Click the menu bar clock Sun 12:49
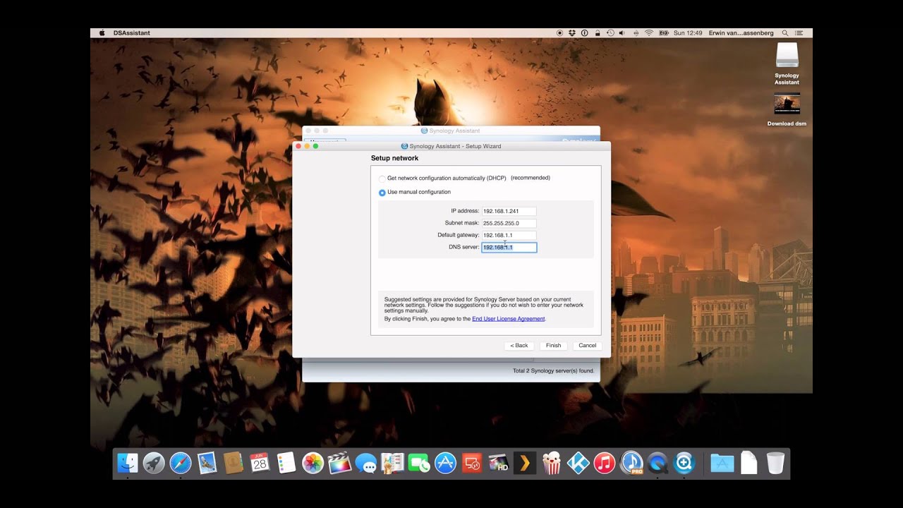Screen dimensions: 903x508 click(x=688, y=32)
